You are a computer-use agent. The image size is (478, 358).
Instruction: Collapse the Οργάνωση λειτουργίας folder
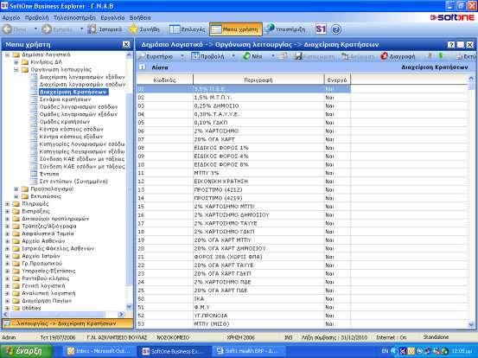(x=16, y=70)
